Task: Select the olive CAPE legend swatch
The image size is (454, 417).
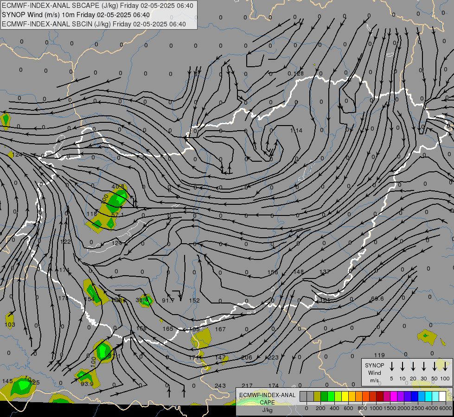Action: point(317,397)
